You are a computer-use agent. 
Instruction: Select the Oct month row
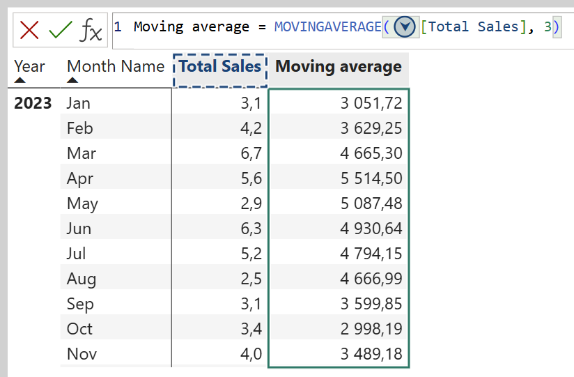point(79,329)
